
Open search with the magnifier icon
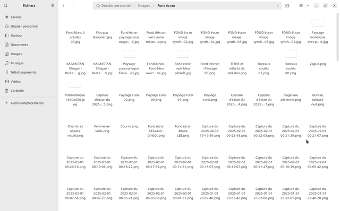coord(5,6)
